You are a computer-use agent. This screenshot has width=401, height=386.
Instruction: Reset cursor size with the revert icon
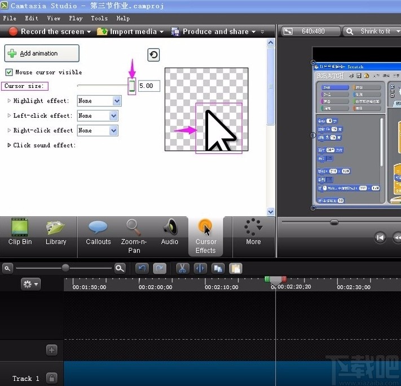pos(153,55)
